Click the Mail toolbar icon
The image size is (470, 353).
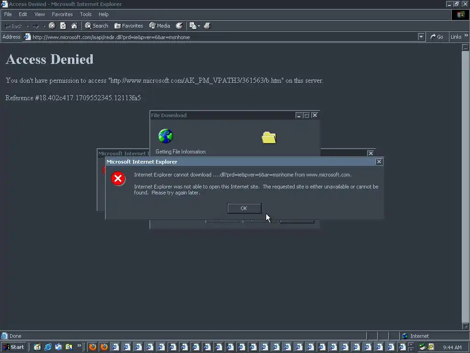[x=193, y=26]
